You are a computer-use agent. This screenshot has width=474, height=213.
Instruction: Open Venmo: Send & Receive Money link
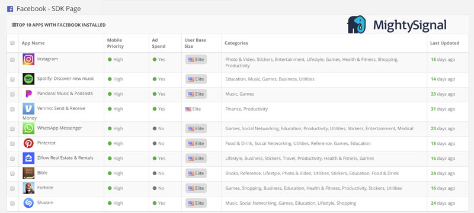(62, 108)
